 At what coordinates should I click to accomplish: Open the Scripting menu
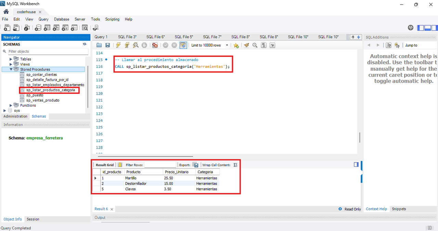(x=112, y=19)
